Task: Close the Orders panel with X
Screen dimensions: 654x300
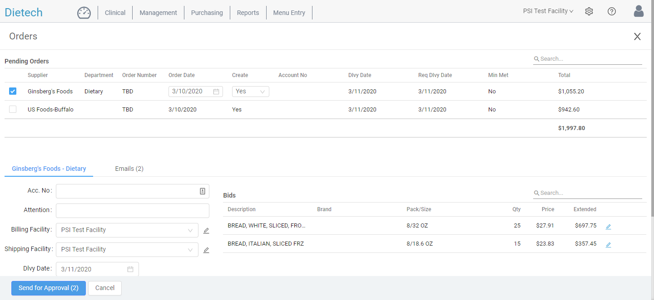Action: 638,37
